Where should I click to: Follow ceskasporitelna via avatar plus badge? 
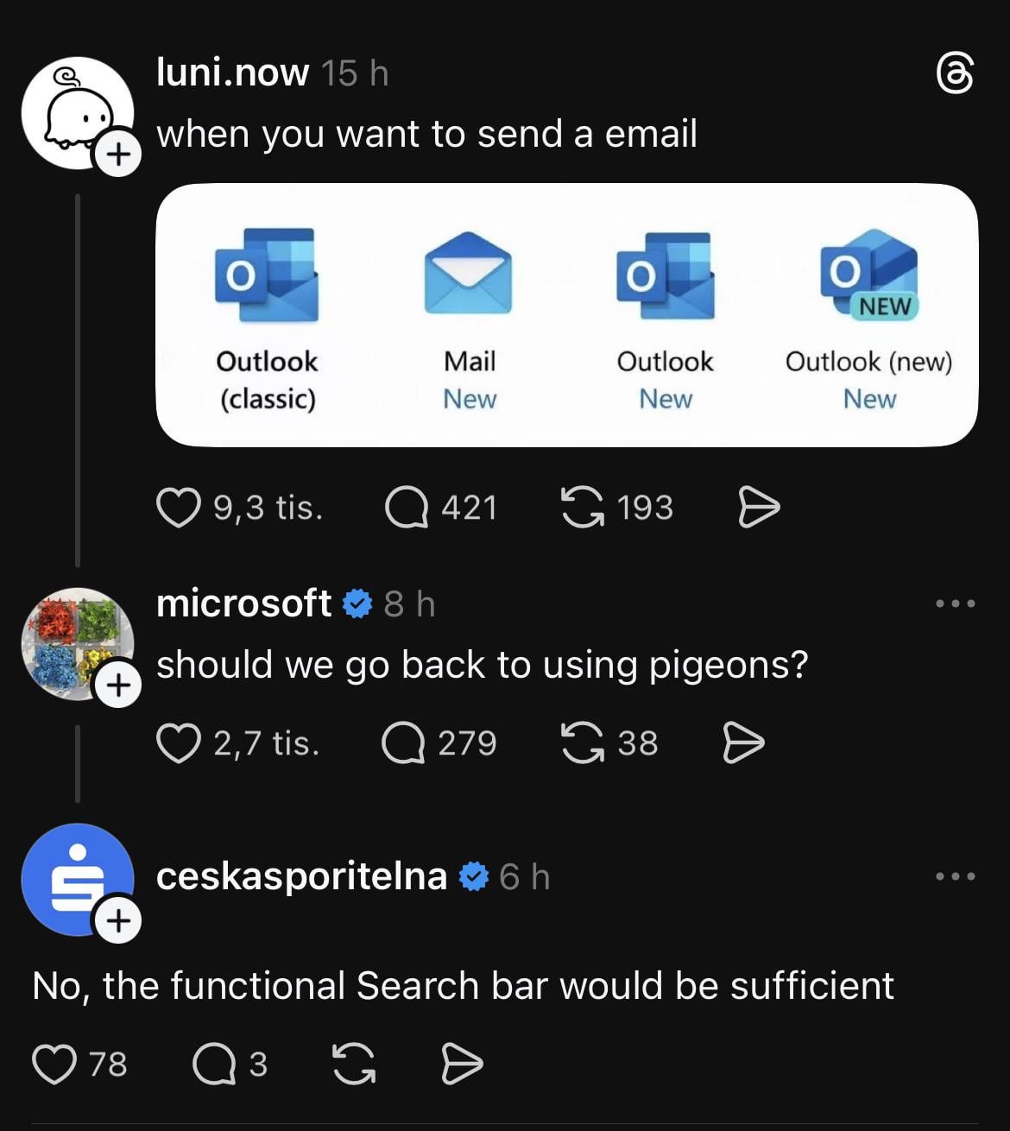[x=118, y=920]
